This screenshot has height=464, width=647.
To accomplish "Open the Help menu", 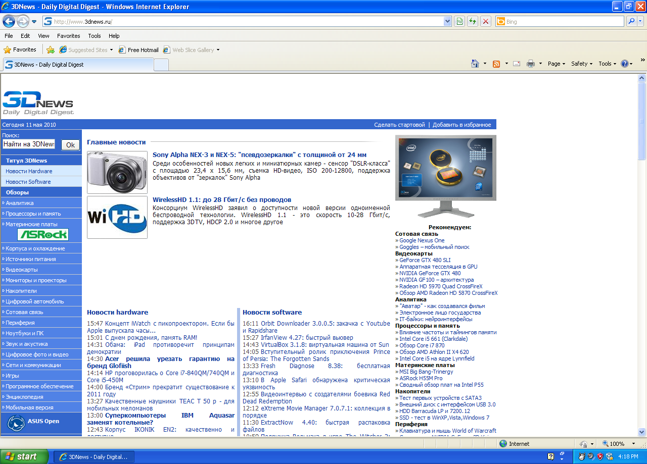I will point(114,36).
